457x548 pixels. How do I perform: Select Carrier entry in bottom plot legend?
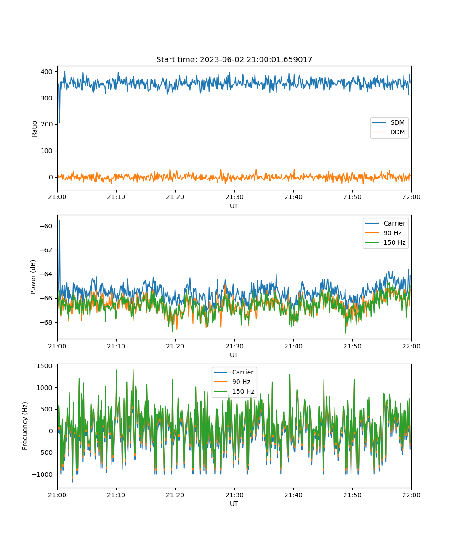(234, 372)
